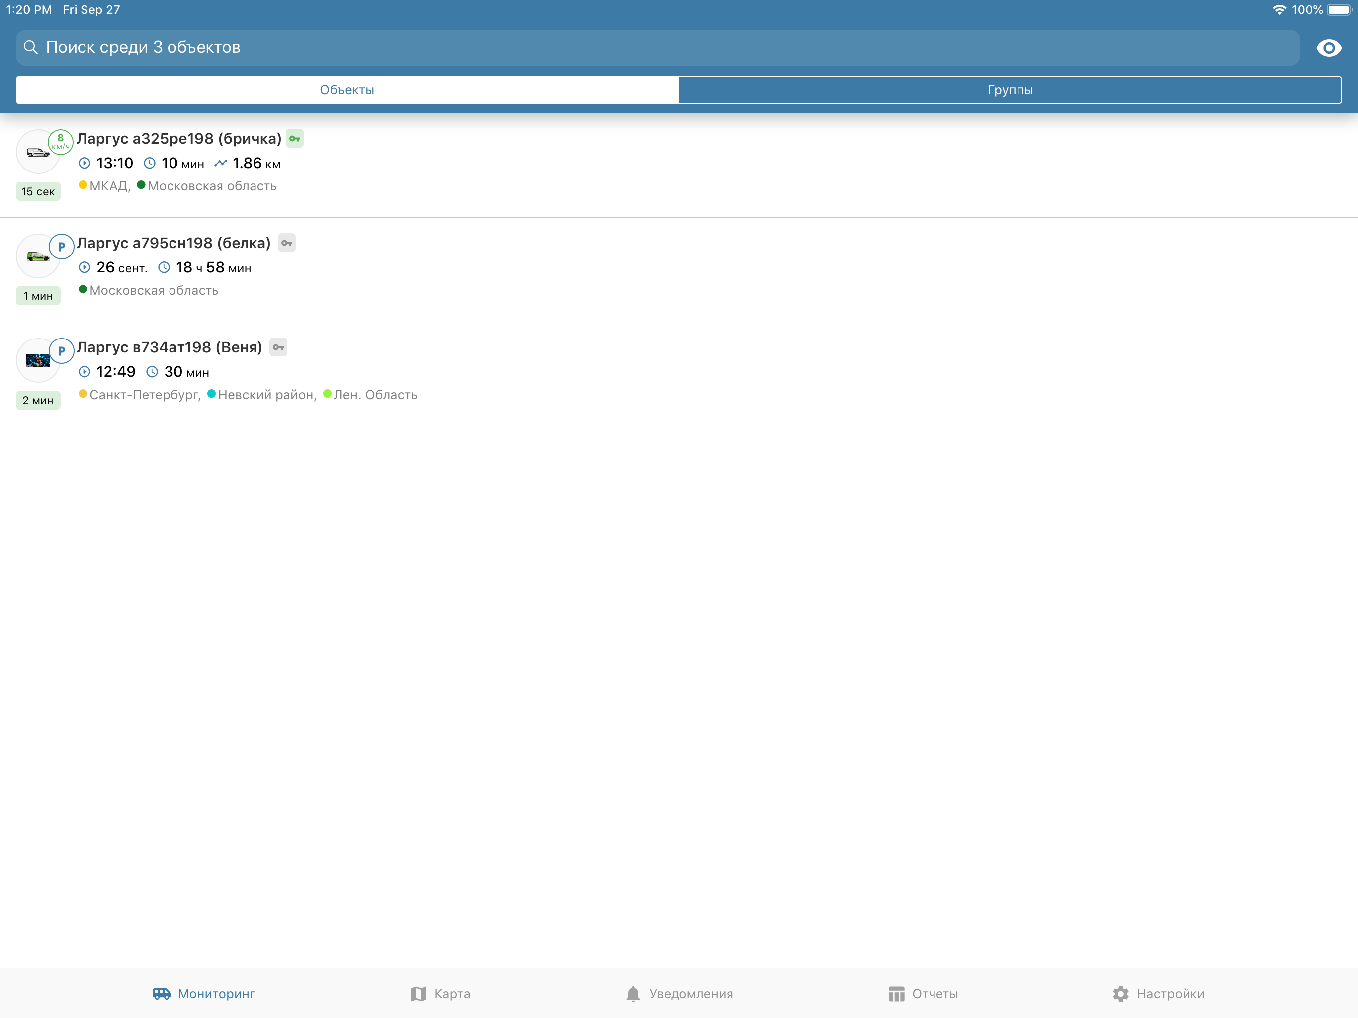The height and width of the screenshot is (1018, 1358).
Task: Go to the Мониторинг section
Action: [204, 994]
